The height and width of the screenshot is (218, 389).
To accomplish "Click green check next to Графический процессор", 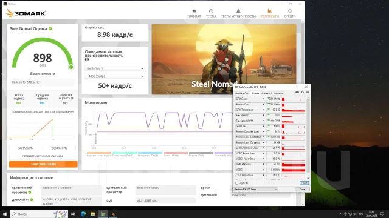I will pyautogui.click(x=30, y=193).
